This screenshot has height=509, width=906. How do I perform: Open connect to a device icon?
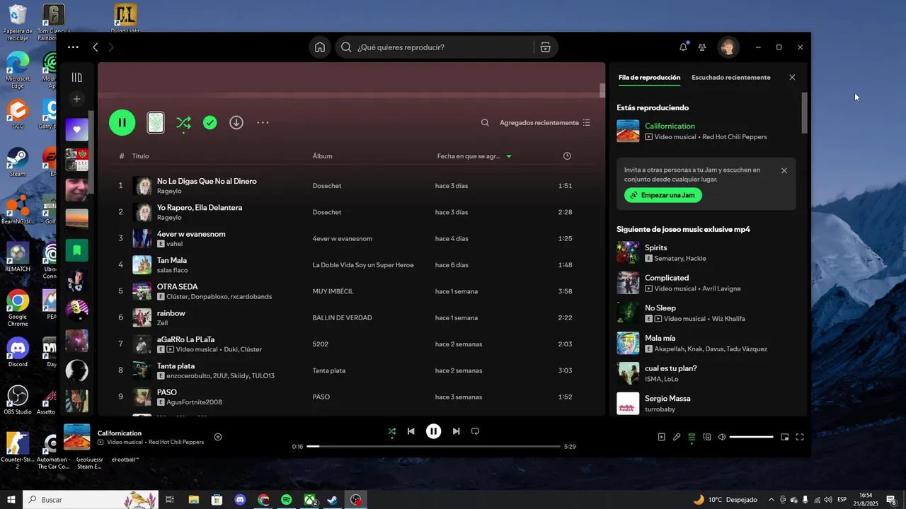point(706,437)
